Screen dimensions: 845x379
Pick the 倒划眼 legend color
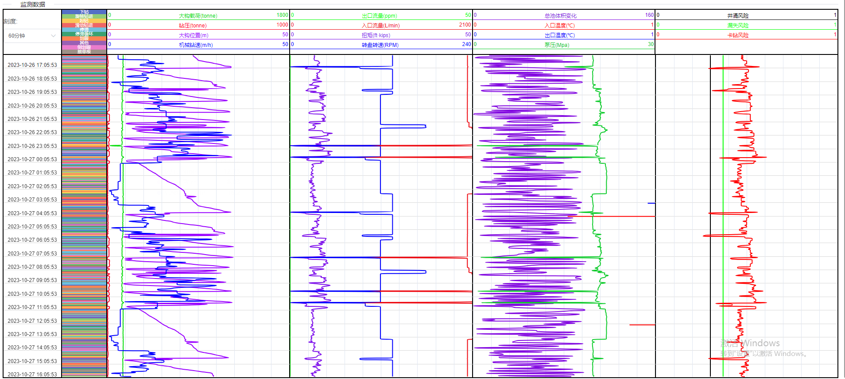tap(84, 47)
